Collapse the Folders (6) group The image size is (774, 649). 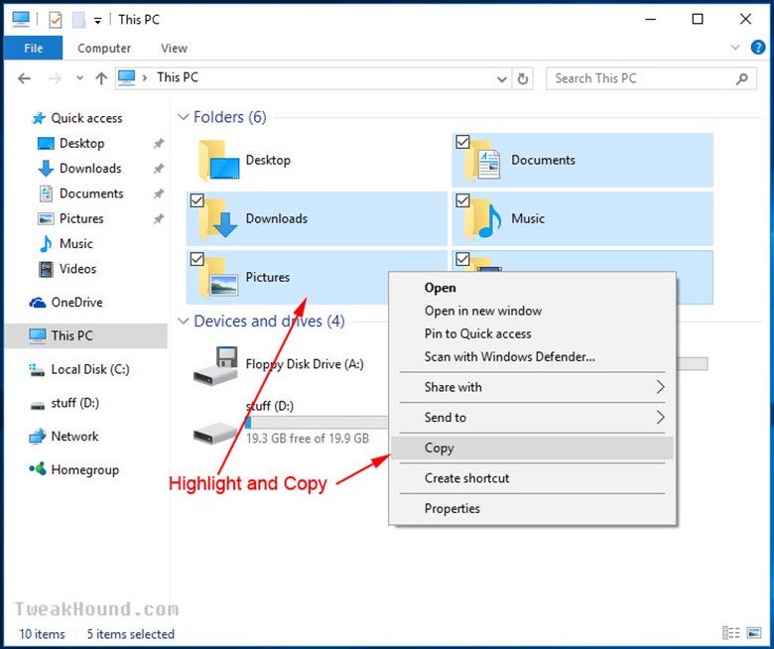point(184,117)
